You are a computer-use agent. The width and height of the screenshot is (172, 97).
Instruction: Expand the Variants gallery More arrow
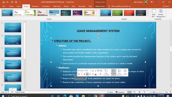[148, 16]
